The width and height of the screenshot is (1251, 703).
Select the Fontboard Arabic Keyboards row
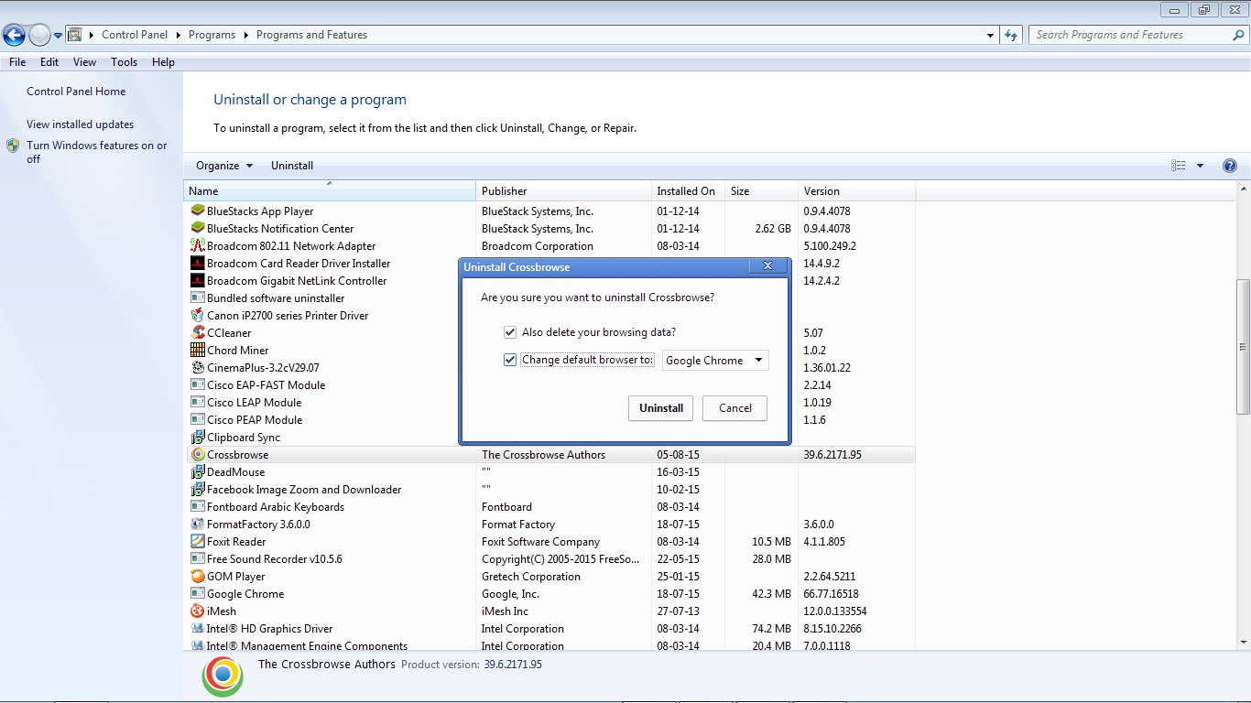(549, 507)
